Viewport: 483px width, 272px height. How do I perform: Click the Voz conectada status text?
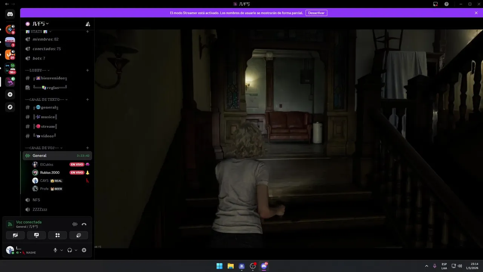[x=29, y=222]
